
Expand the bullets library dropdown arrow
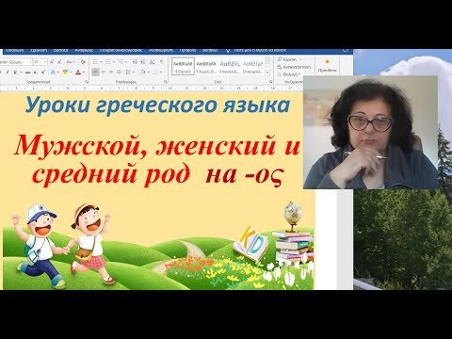point(101,62)
